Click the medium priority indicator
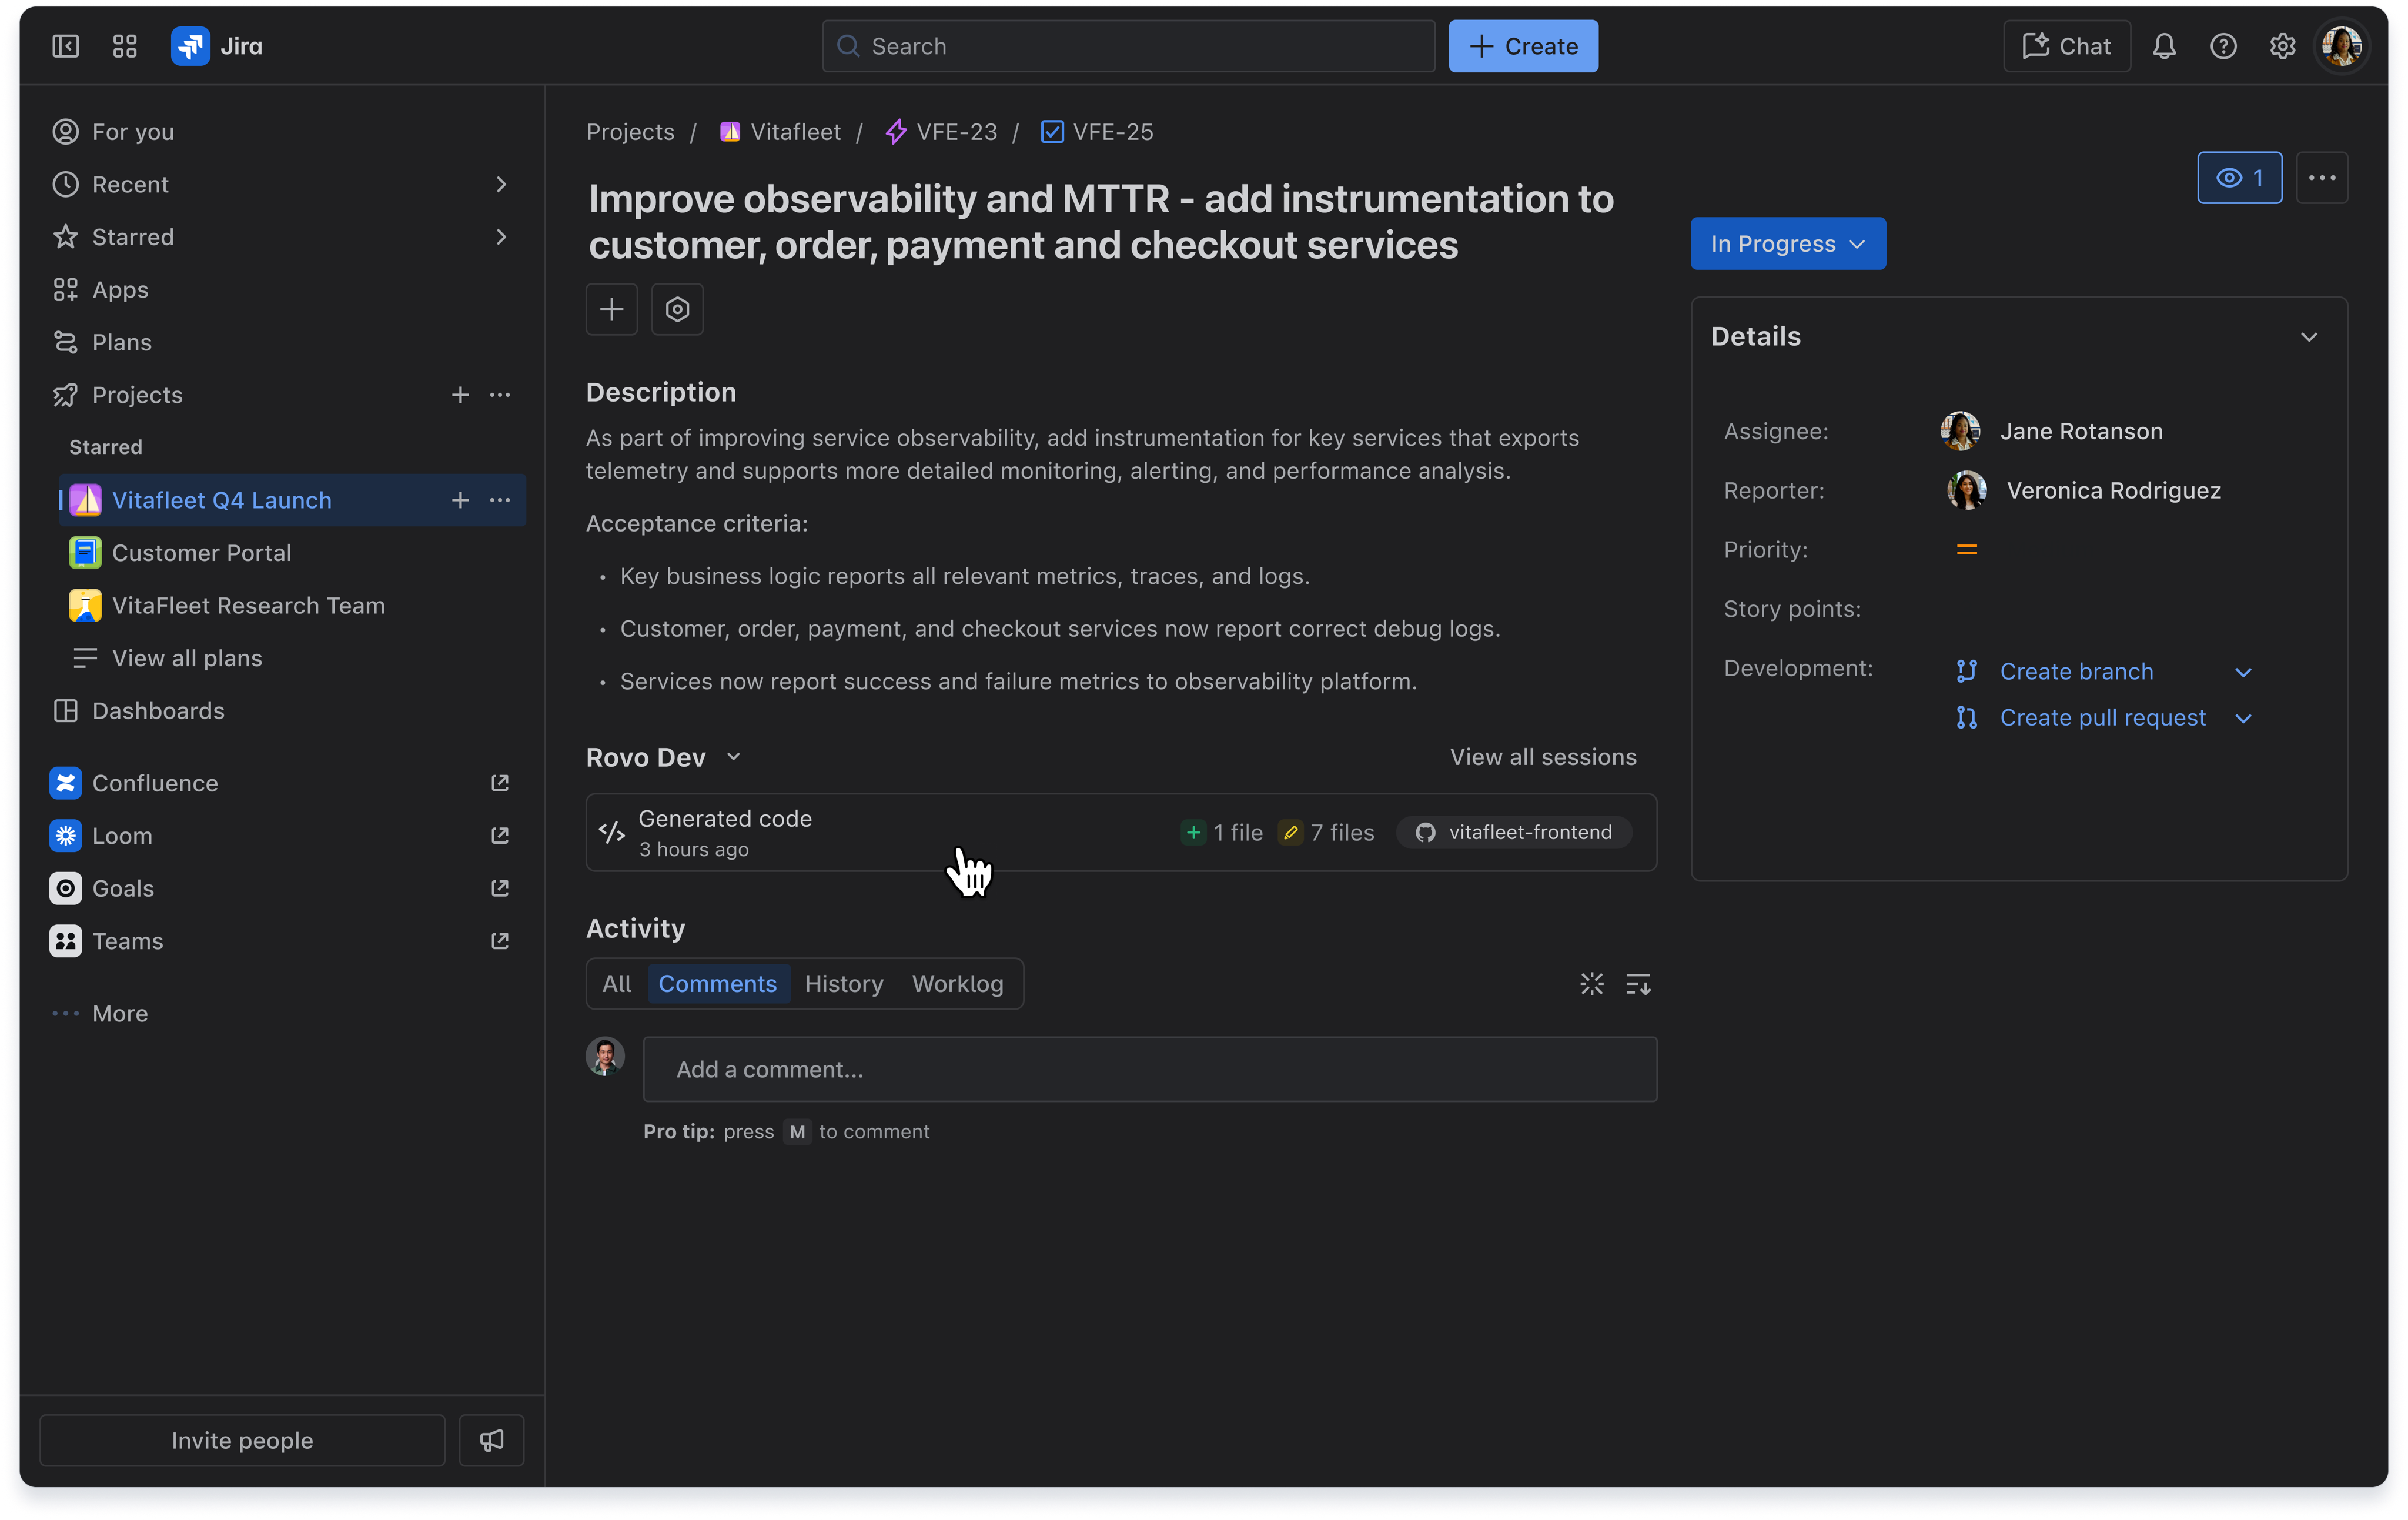 tap(1966, 549)
